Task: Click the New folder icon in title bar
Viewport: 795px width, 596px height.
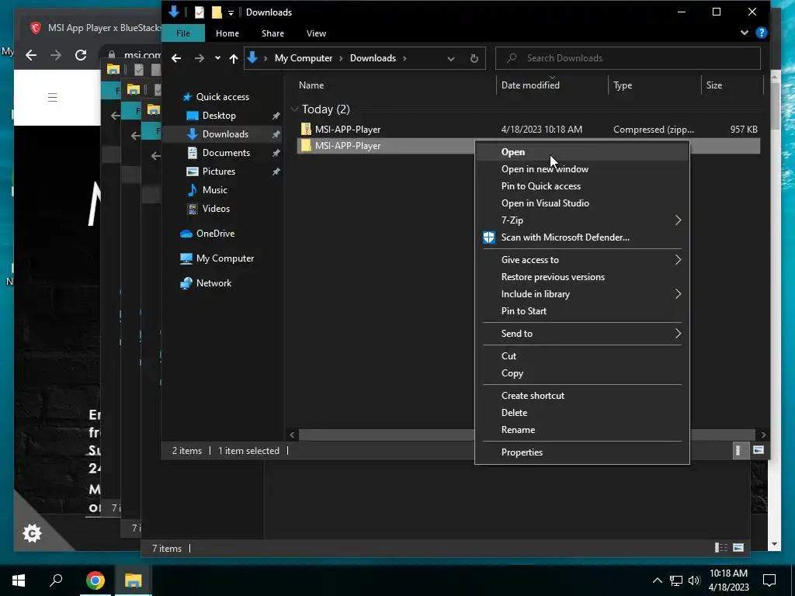Action: (x=217, y=12)
